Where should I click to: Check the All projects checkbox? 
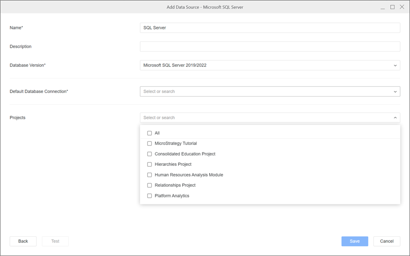pos(150,133)
